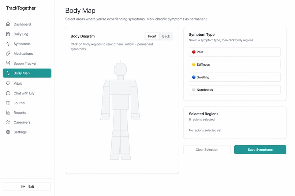Select the chest region on the diagram
295x196 pixels.
point(120,87)
